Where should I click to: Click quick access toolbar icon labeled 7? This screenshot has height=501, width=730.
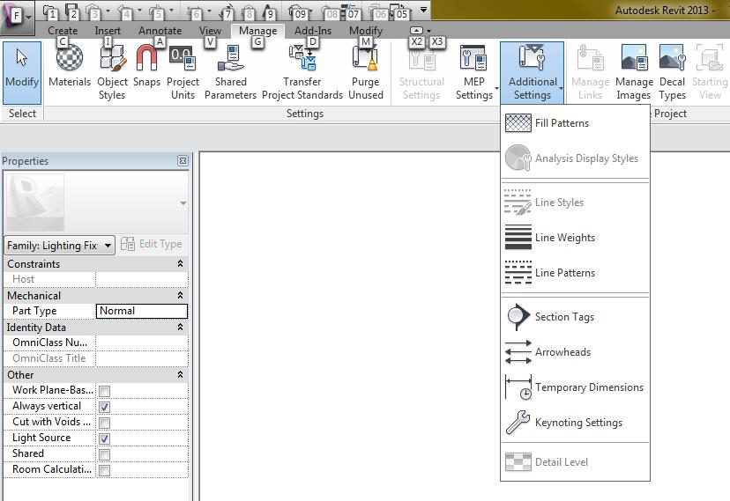point(227,11)
